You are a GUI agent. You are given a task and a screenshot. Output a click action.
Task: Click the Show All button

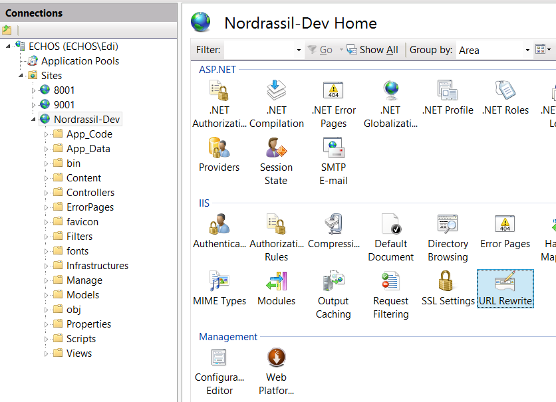(x=372, y=50)
